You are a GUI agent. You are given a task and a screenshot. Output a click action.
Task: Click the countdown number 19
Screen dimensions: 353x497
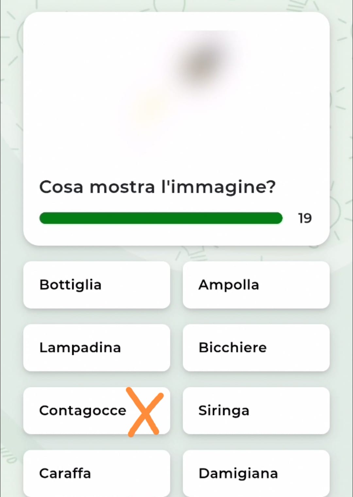point(305,218)
